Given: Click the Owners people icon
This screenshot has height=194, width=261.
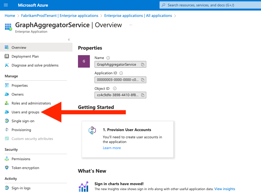Looking at the screenshot, I should [x=7, y=94].
